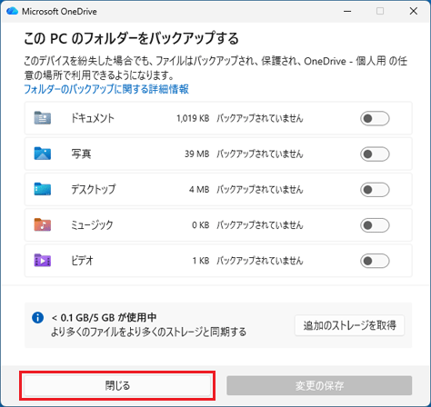
Task: Click the 1 KB size value
Action: (201, 261)
